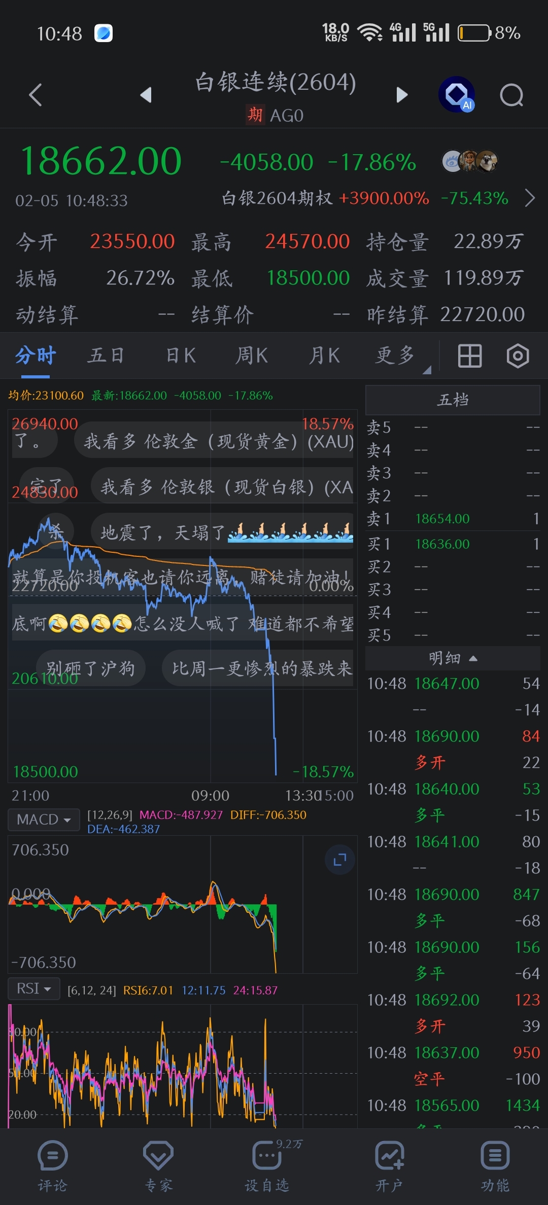Tap the 买1 price 18636.00
This screenshot has width=548, height=1205.
point(442,544)
